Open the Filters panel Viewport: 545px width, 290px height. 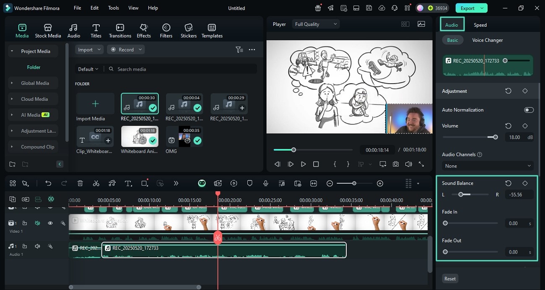(166, 31)
